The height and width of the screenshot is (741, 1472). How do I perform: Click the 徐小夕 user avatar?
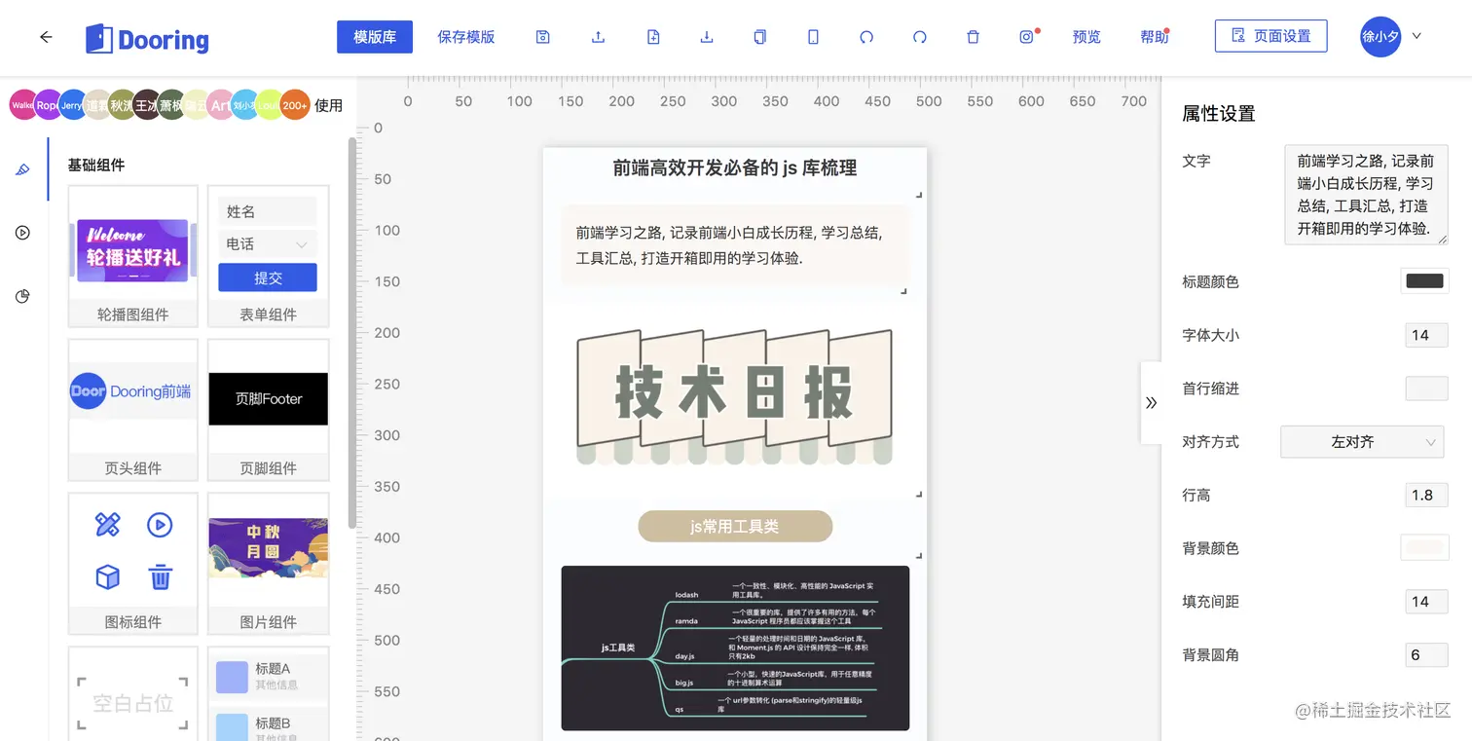(x=1380, y=37)
